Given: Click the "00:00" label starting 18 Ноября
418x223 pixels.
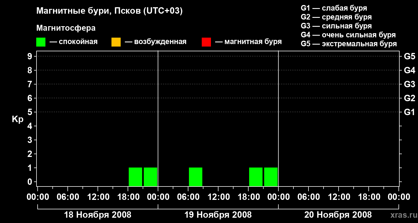Looking at the screenshot, I should click(38, 197).
